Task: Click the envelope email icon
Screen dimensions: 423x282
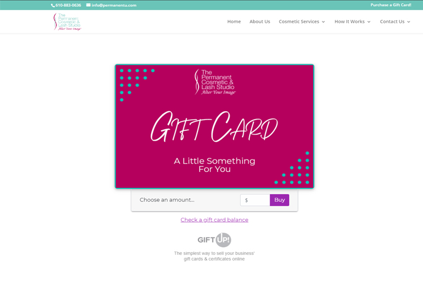Action: coord(88,5)
